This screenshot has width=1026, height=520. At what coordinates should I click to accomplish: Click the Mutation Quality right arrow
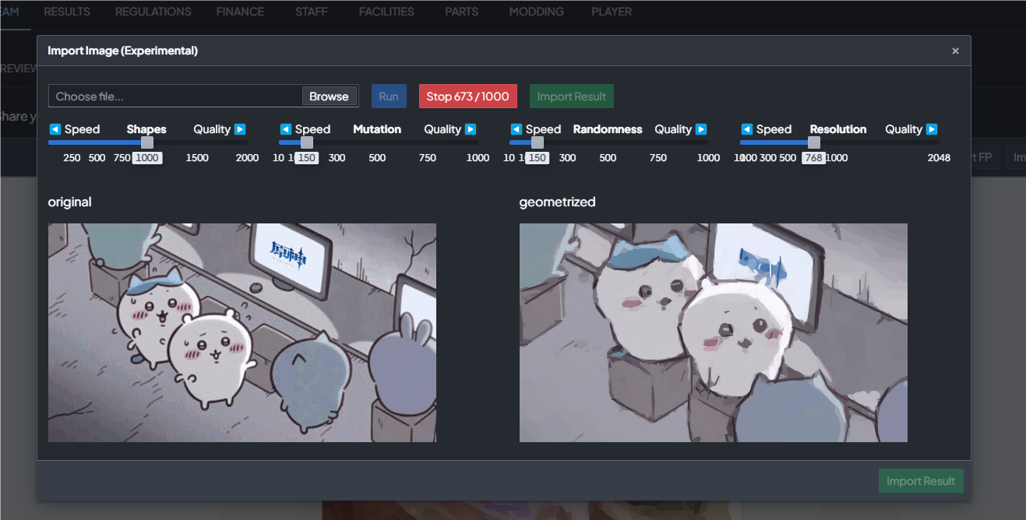[x=471, y=129]
